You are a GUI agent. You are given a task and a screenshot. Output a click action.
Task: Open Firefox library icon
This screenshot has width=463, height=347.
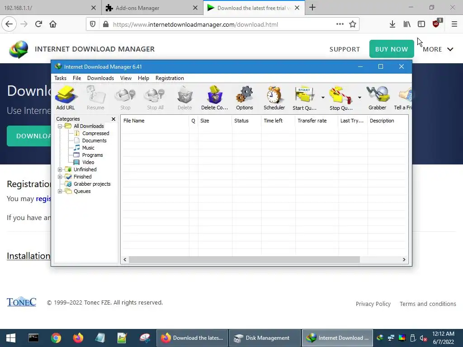[407, 24]
